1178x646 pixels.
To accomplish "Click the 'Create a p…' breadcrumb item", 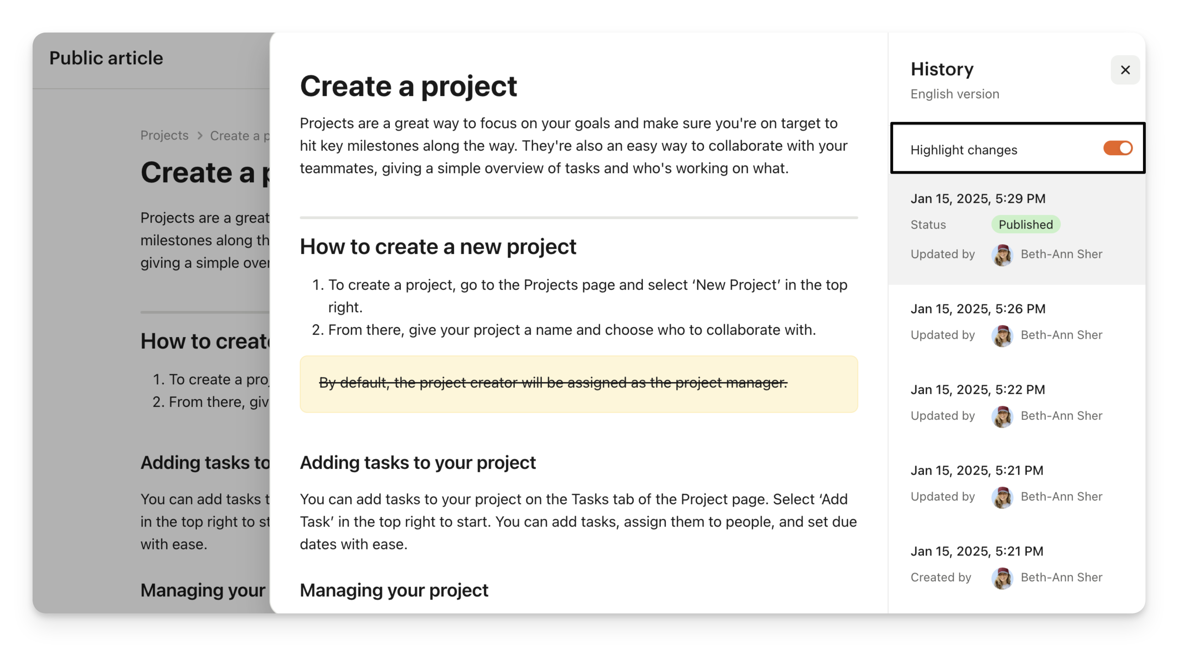I will click(x=239, y=136).
